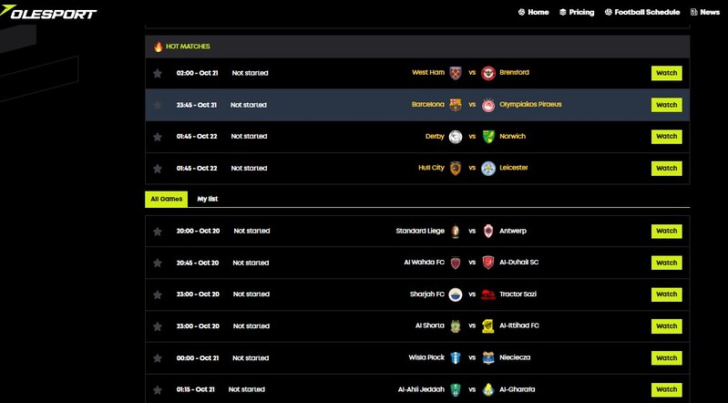Click the Olympiakos Piraeus crest icon
The image size is (728, 403).
pyautogui.click(x=488, y=105)
